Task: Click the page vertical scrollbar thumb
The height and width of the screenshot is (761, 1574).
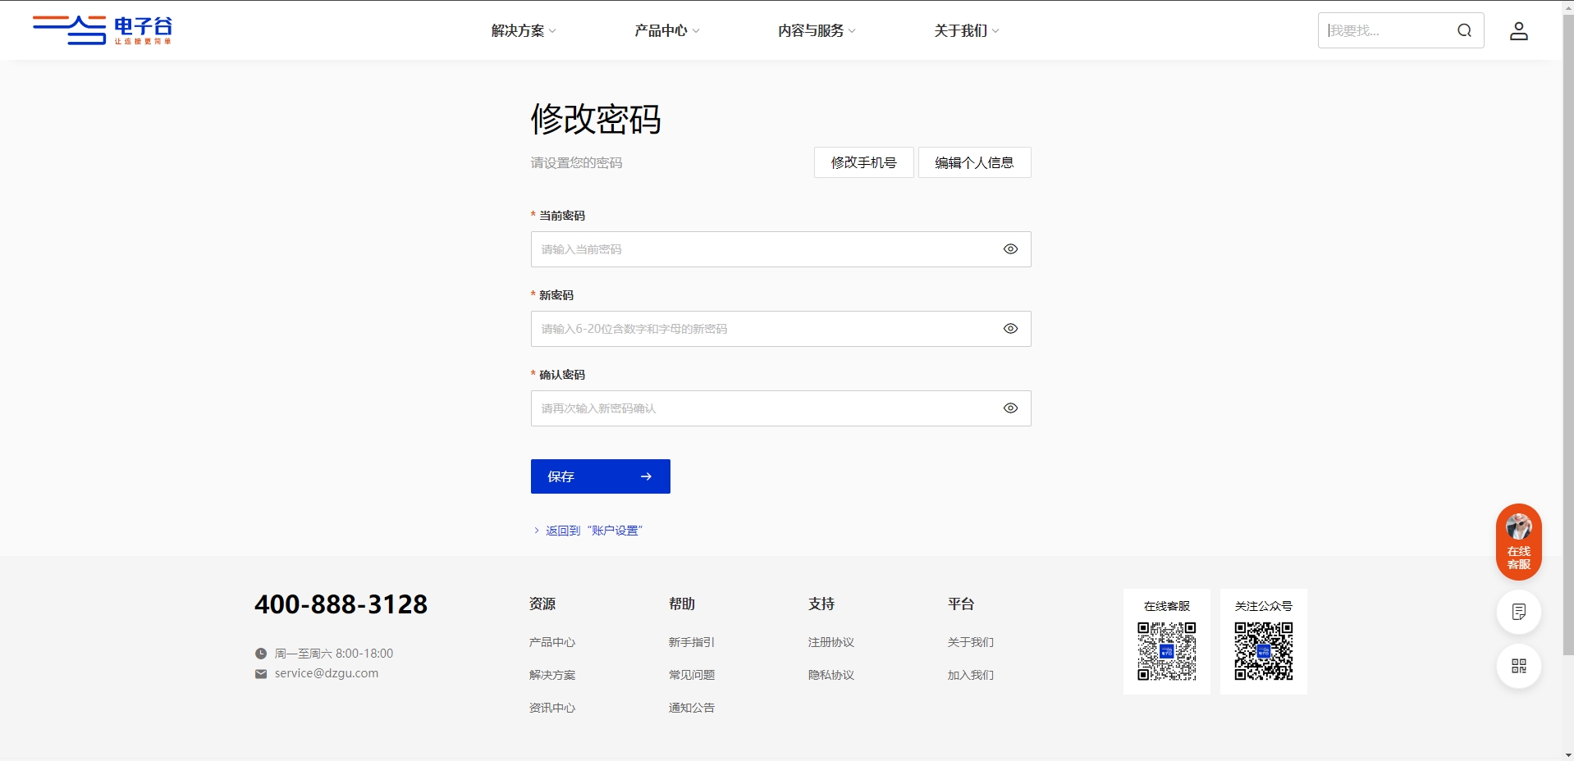Action: (1568, 334)
